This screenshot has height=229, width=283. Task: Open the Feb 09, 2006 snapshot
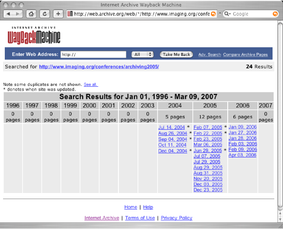(243, 149)
